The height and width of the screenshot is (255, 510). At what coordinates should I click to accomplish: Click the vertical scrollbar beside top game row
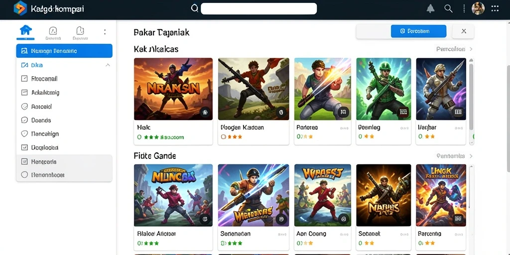point(471,98)
